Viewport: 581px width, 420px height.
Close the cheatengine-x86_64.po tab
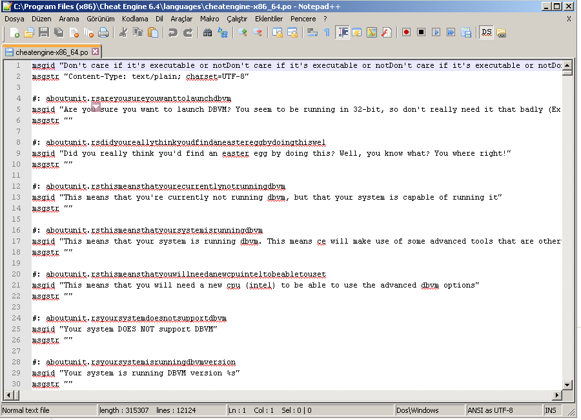(x=95, y=52)
